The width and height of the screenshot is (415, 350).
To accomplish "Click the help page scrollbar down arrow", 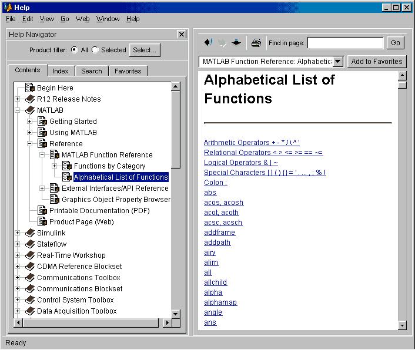I will click(x=402, y=325).
